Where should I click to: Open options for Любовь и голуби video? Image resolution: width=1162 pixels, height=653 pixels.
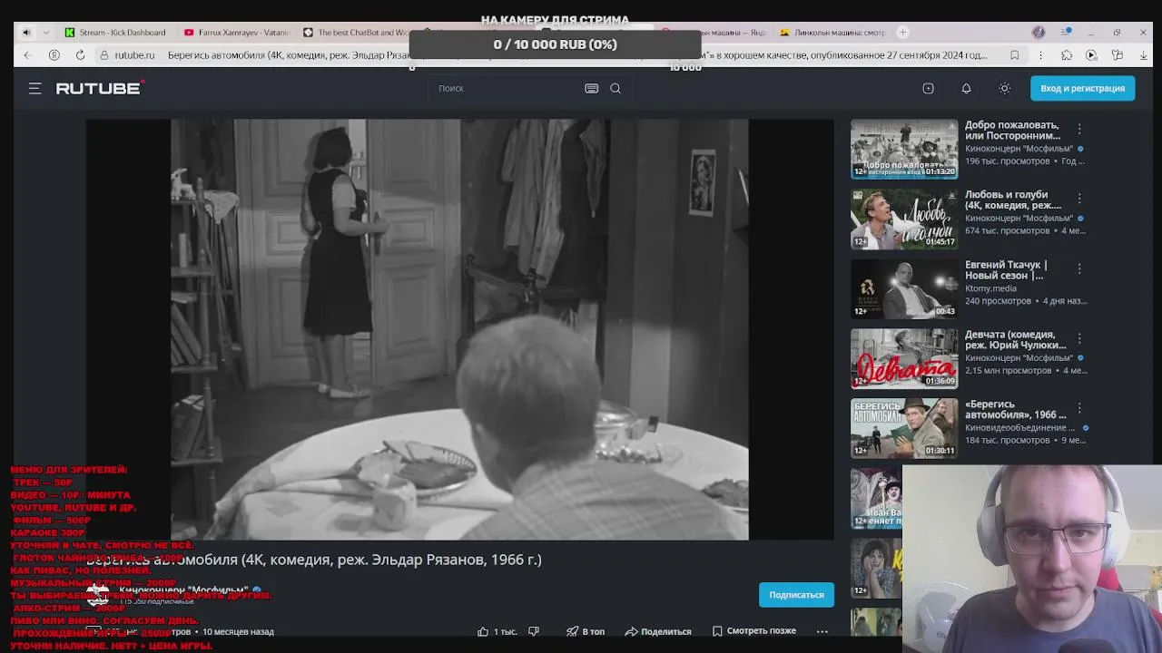1079,199
